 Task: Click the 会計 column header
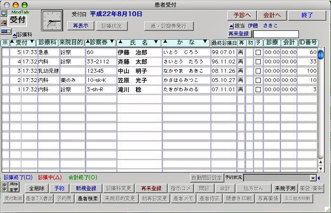point(289,43)
